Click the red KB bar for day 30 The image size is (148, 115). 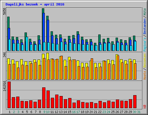tap(135, 102)
